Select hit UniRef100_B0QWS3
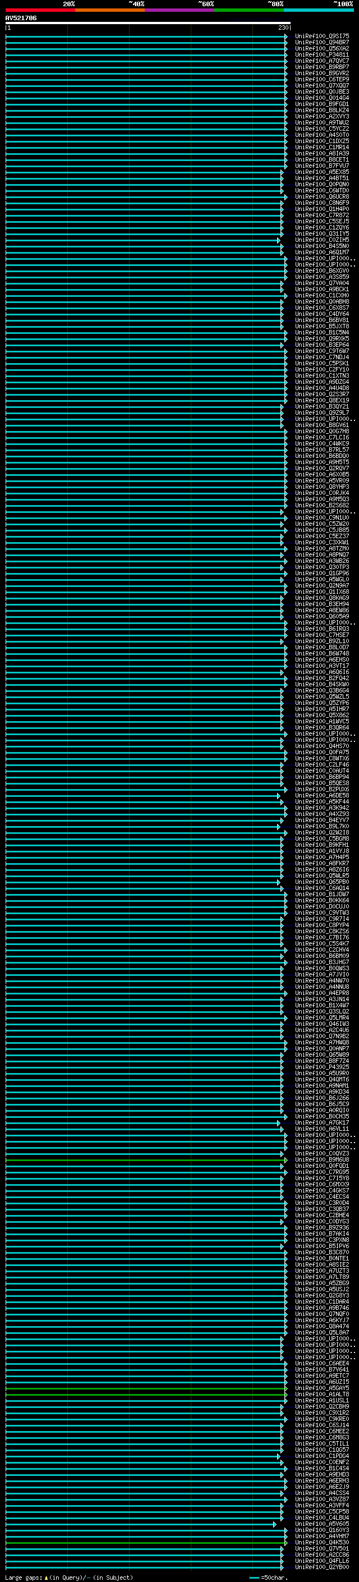The width and height of the screenshot is (359, 1582). 322,968
